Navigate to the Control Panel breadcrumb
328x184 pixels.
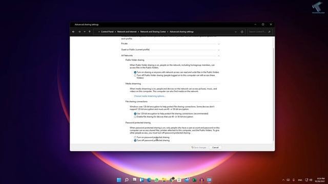107,32
